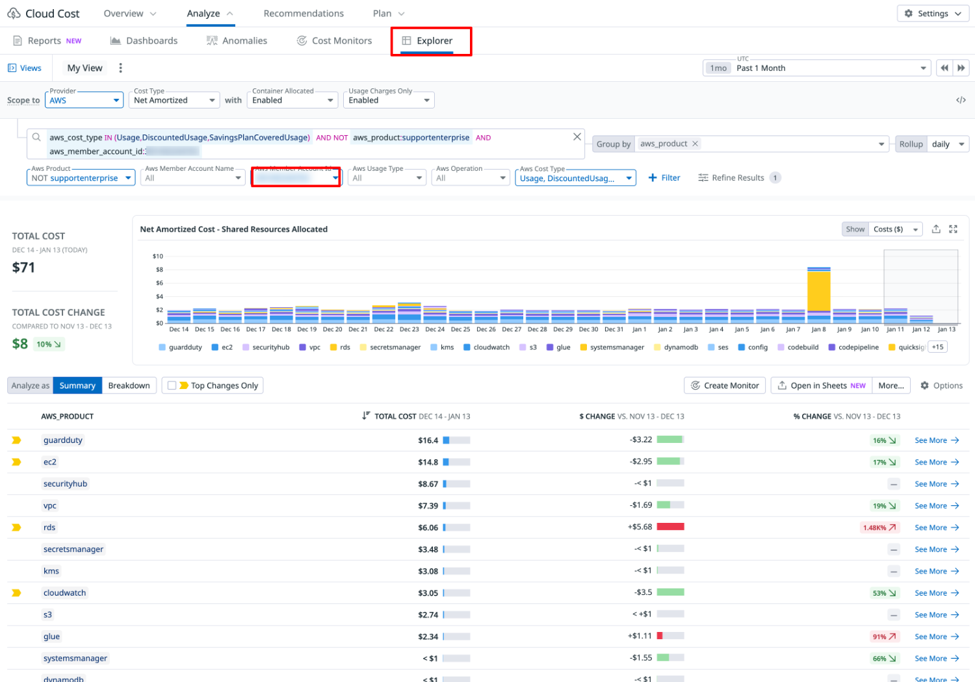Click the guardduty color swatch in the legend
Image resolution: width=975 pixels, height=682 pixels.
point(161,347)
